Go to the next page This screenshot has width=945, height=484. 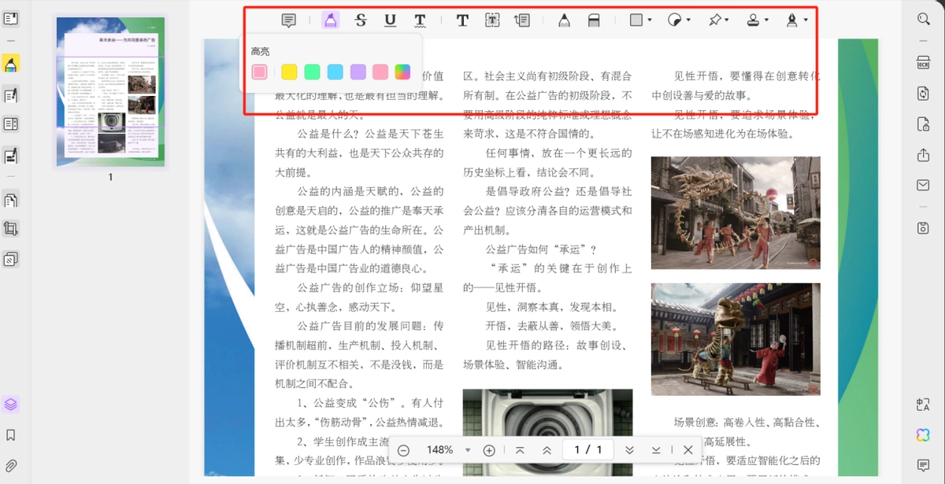click(629, 450)
